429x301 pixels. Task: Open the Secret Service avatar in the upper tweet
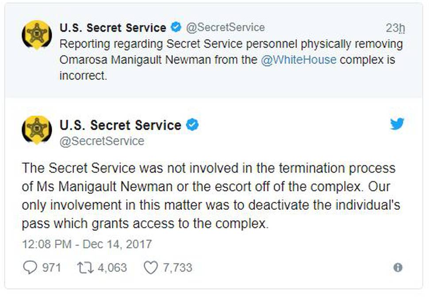click(37, 35)
